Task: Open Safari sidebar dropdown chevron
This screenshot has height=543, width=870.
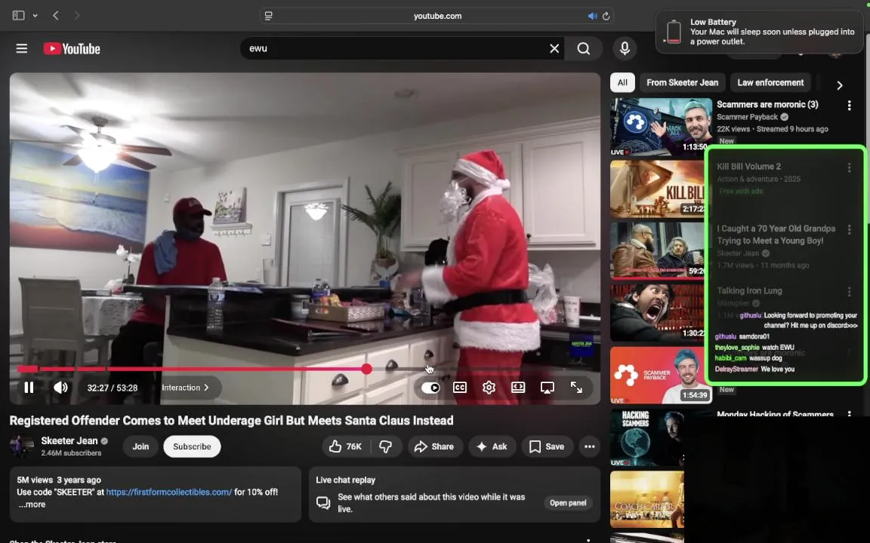Action: tap(35, 16)
